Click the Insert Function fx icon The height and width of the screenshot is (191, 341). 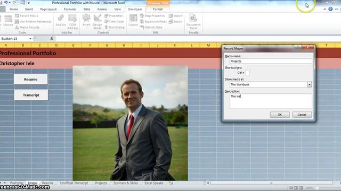52,39
